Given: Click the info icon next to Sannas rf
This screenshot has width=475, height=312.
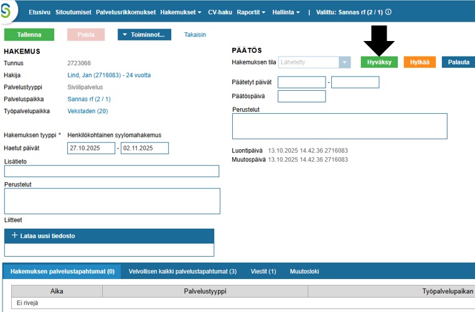Looking at the screenshot, I should point(388,12).
